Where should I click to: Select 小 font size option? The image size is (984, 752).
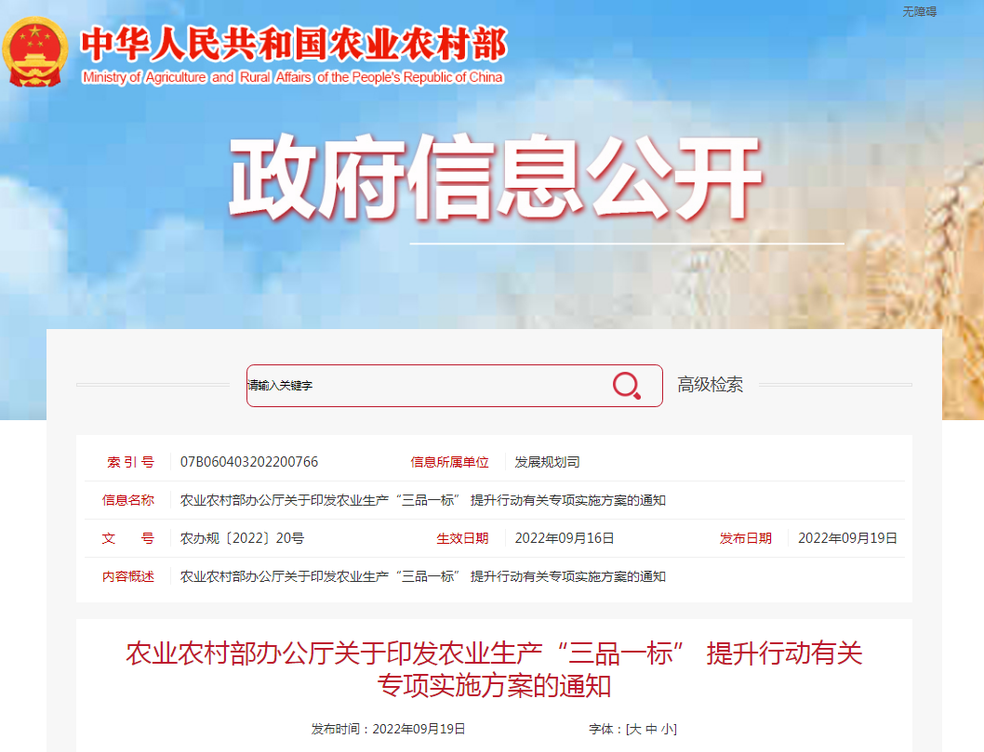coord(667,729)
